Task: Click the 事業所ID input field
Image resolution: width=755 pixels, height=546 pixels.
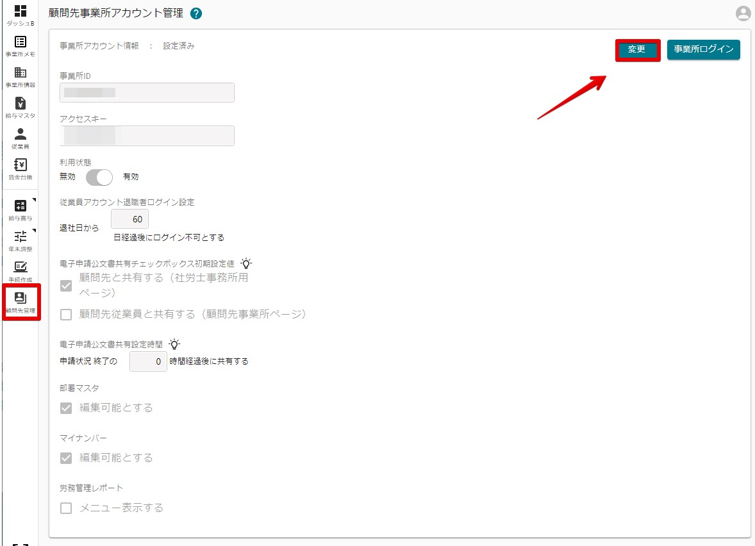Action: [x=147, y=93]
